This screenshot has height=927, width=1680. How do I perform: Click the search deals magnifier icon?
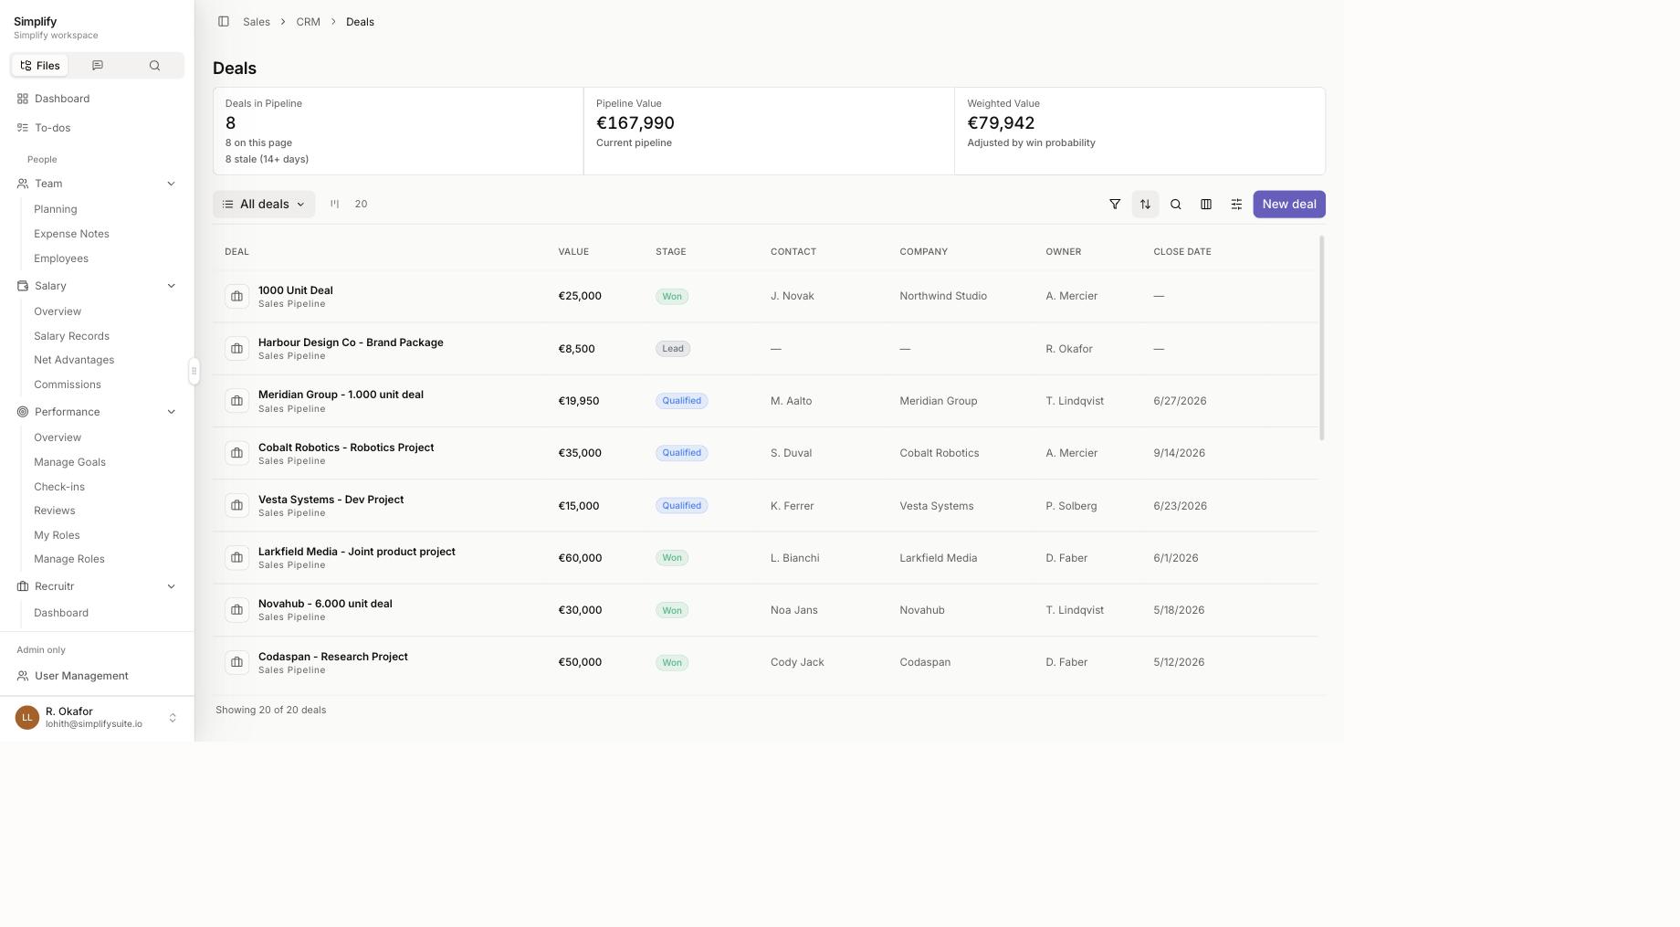(1176, 205)
